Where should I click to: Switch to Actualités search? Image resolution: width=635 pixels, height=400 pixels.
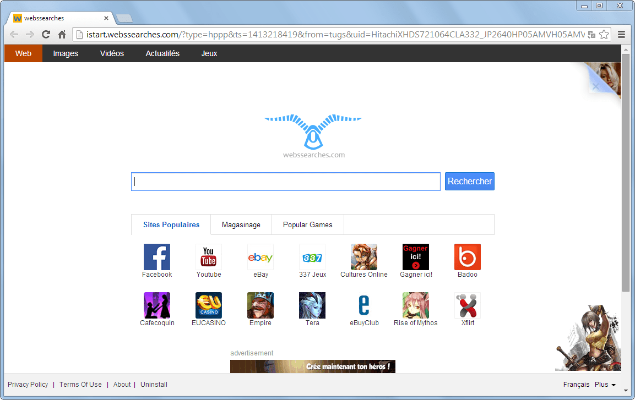click(x=162, y=53)
